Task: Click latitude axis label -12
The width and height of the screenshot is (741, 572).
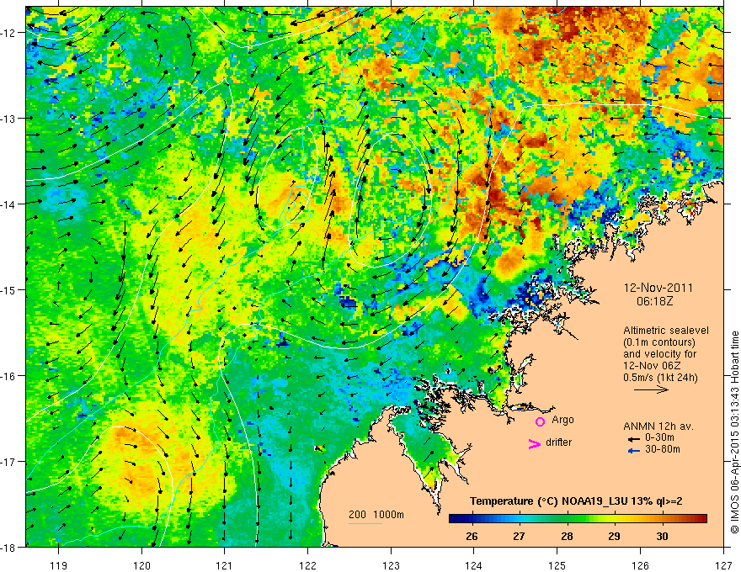Action: click(x=8, y=33)
